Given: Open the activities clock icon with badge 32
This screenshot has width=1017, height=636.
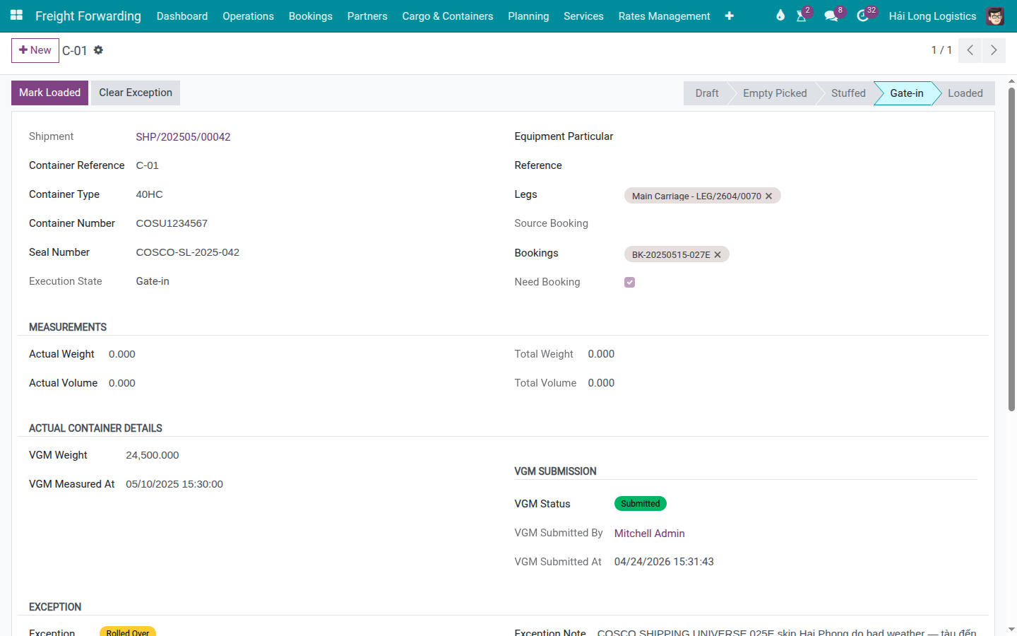Looking at the screenshot, I should (x=862, y=16).
